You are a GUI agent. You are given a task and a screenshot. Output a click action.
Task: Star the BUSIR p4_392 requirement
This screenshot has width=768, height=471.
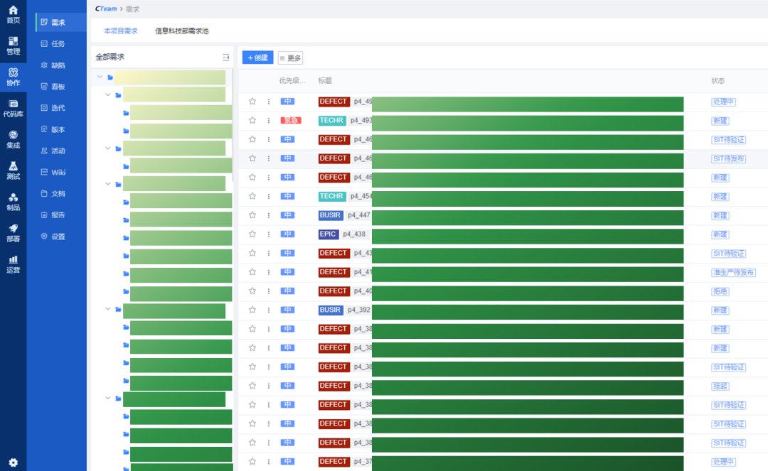[x=252, y=310]
